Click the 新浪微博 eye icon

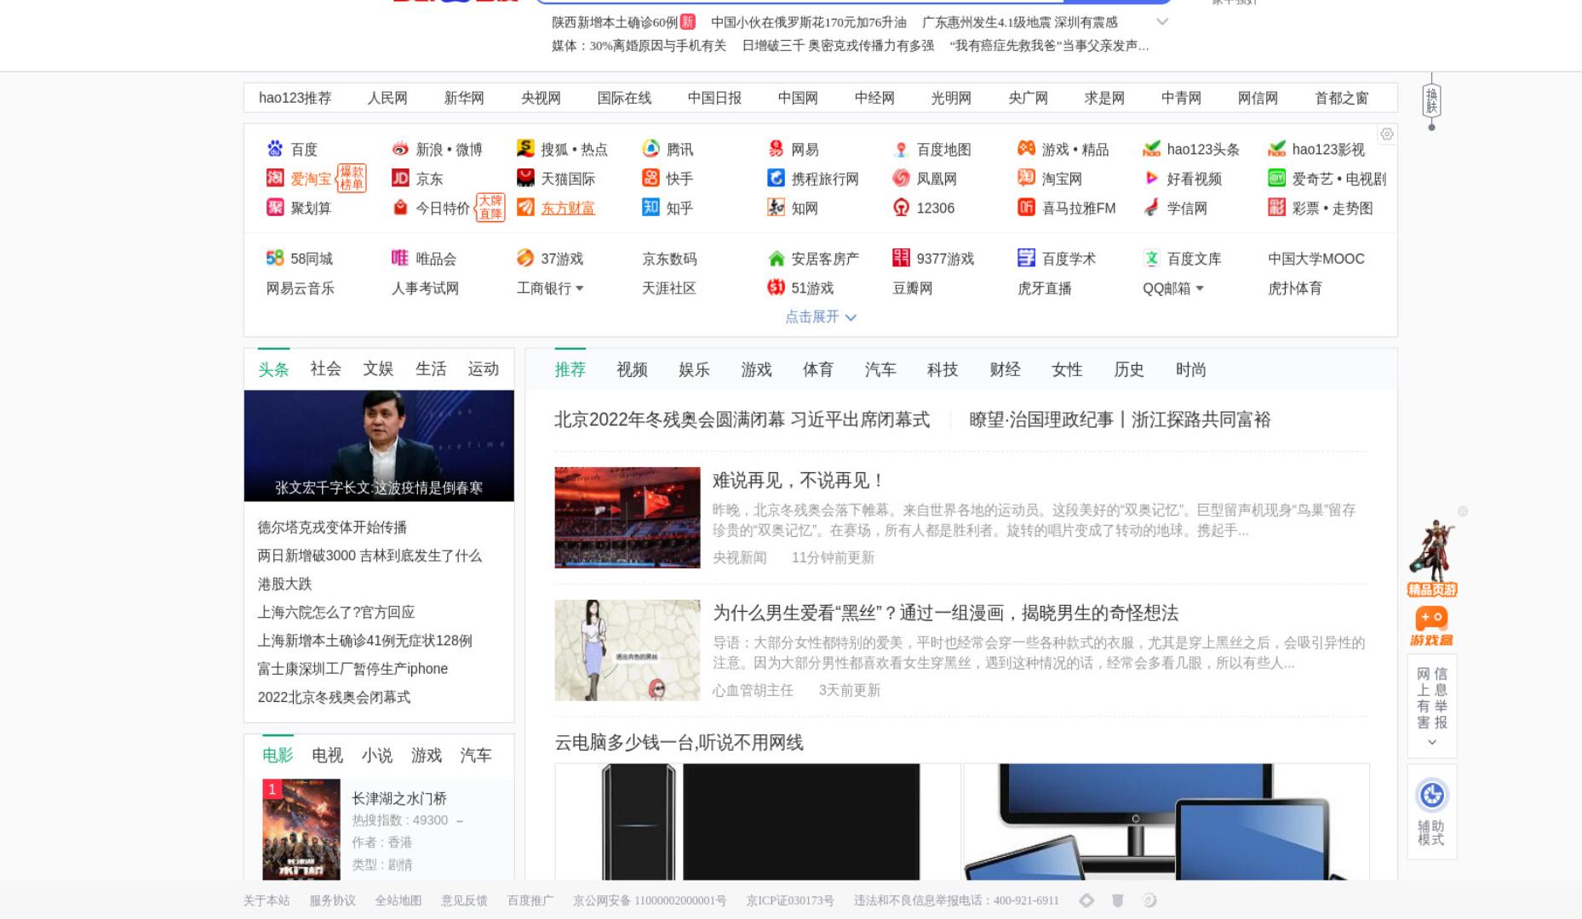[399, 149]
